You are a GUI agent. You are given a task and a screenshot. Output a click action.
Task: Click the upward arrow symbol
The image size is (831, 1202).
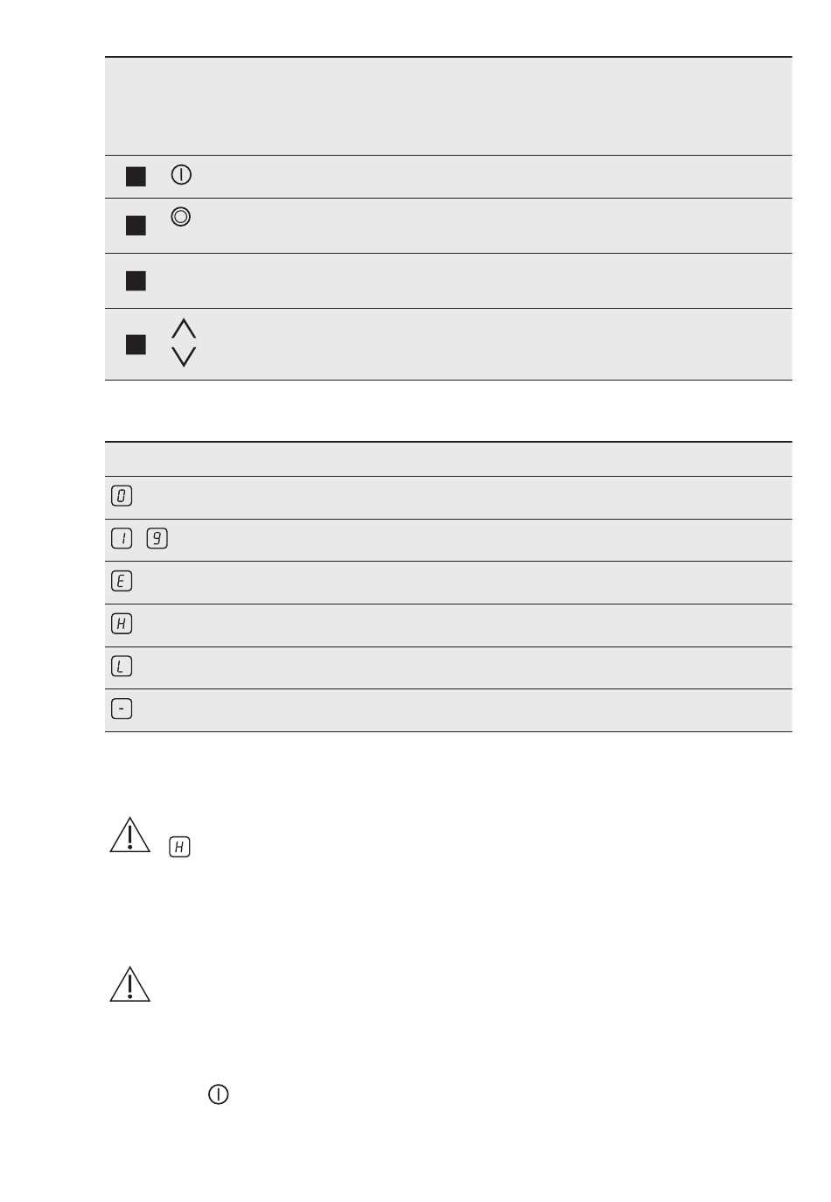[184, 329]
